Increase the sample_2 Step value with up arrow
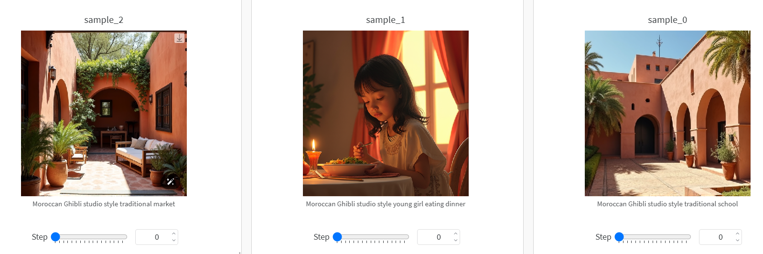The image size is (763, 254). tap(174, 234)
